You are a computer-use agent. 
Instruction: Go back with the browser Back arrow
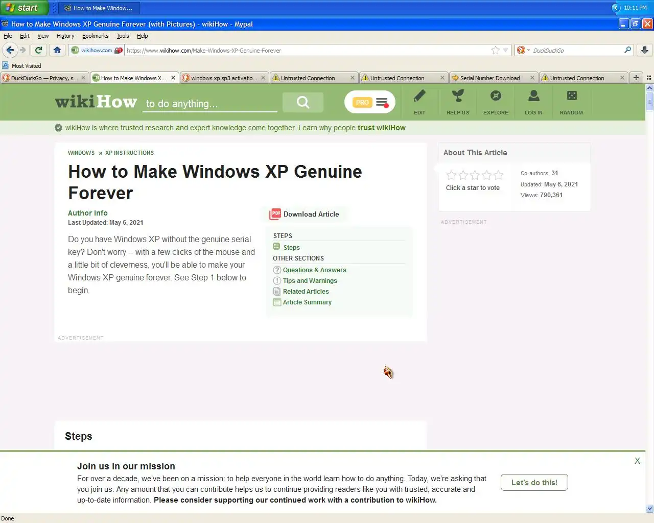pos(10,50)
